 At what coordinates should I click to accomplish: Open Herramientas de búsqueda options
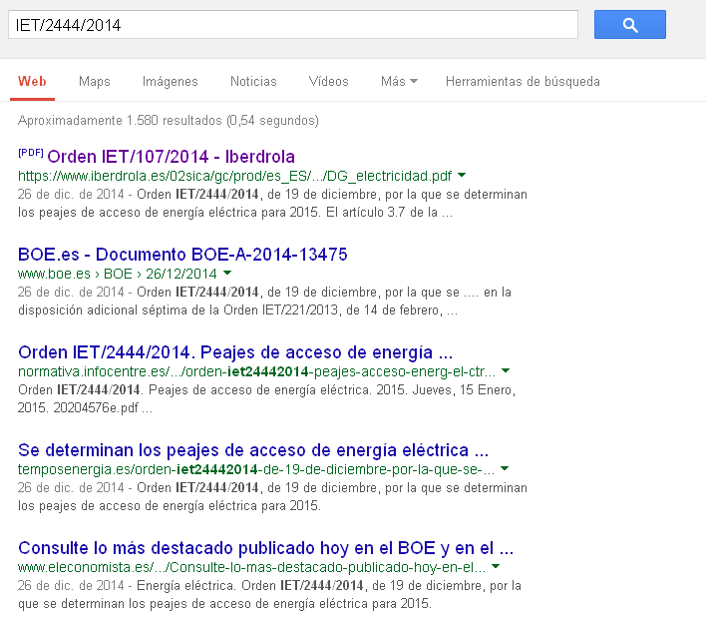(523, 82)
